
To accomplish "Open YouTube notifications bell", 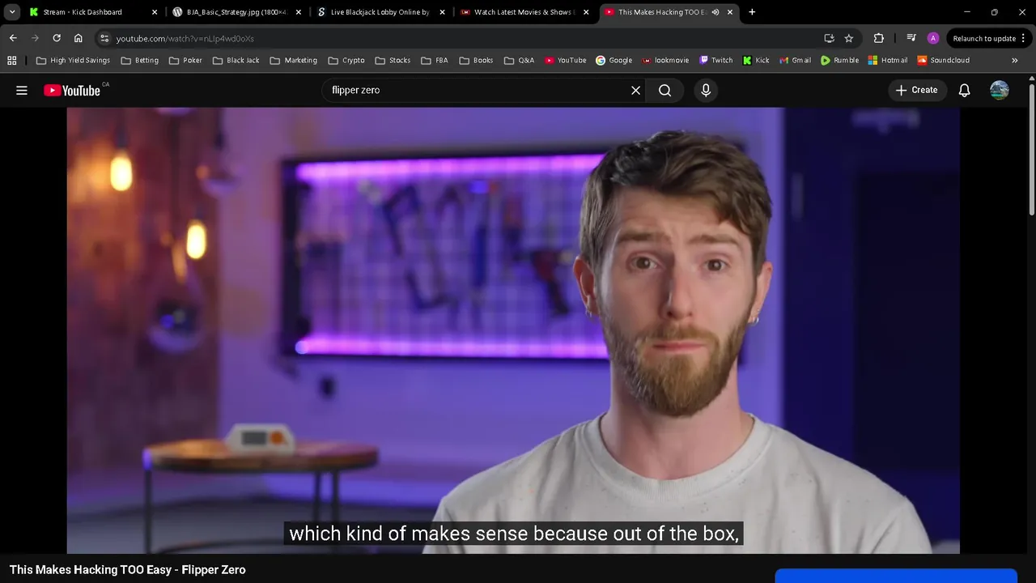I will click(964, 91).
